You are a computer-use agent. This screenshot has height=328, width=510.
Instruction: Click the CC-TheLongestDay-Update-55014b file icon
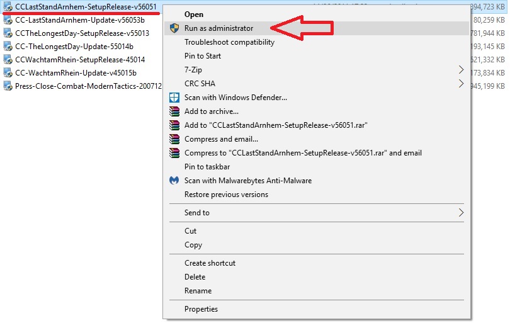(8, 47)
